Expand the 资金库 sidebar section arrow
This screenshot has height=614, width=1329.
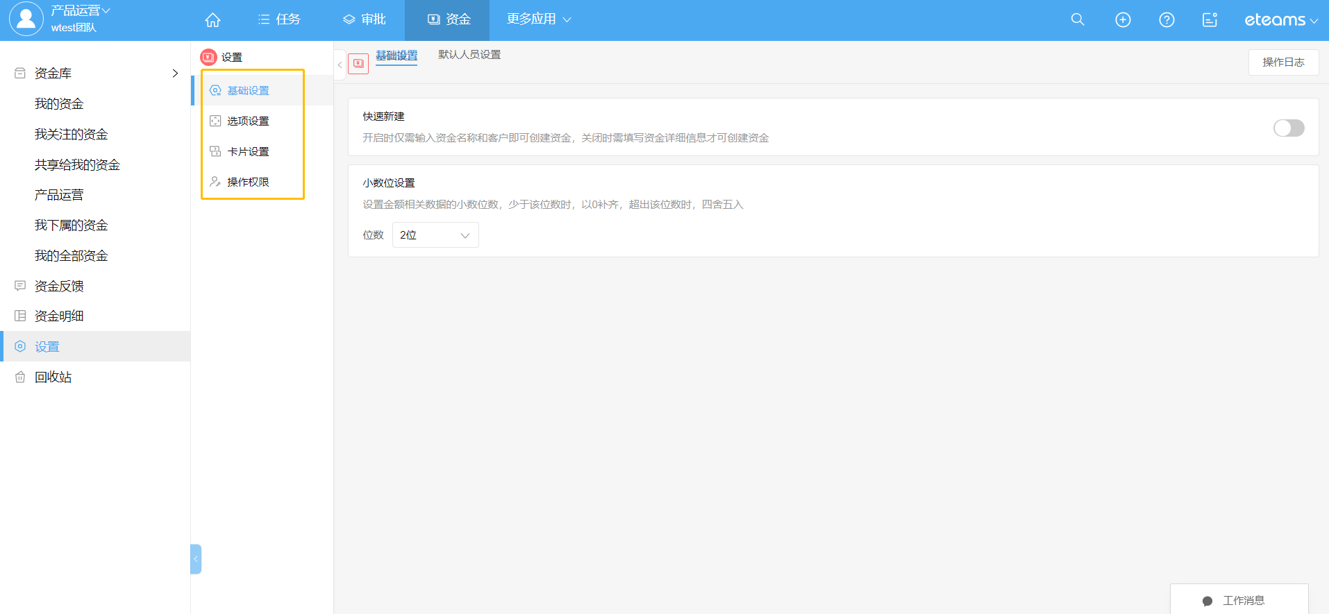click(175, 74)
